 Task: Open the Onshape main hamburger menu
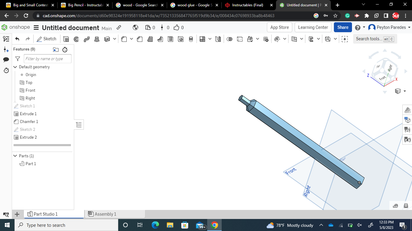click(36, 28)
